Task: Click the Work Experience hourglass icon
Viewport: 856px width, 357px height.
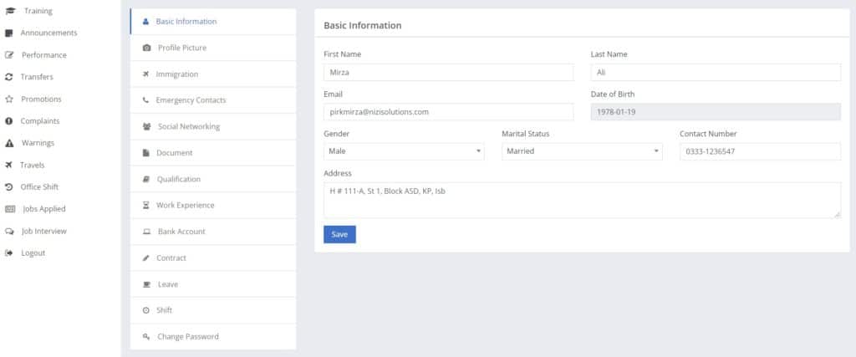Action: [145, 205]
